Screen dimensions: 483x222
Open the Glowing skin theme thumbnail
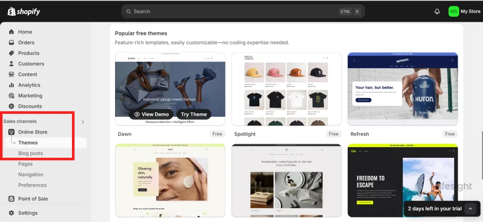[x=170, y=181]
